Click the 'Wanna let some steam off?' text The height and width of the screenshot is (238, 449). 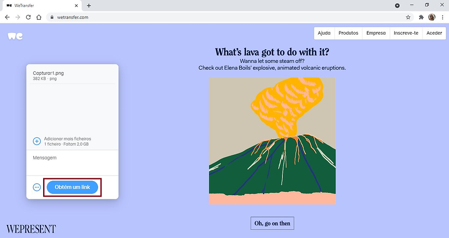272,61
